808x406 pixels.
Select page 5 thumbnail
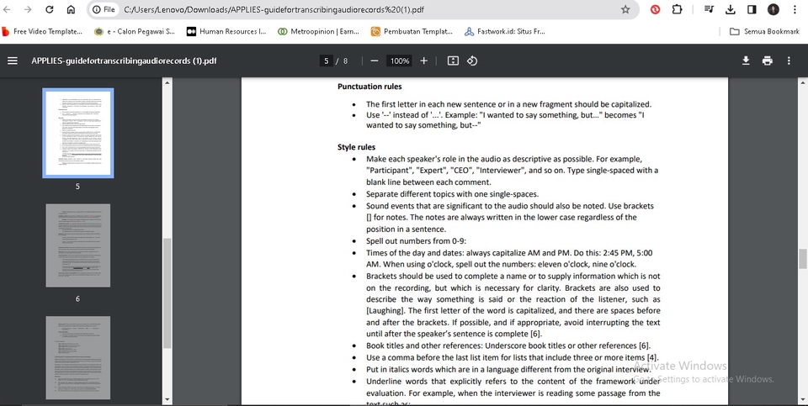click(x=77, y=134)
